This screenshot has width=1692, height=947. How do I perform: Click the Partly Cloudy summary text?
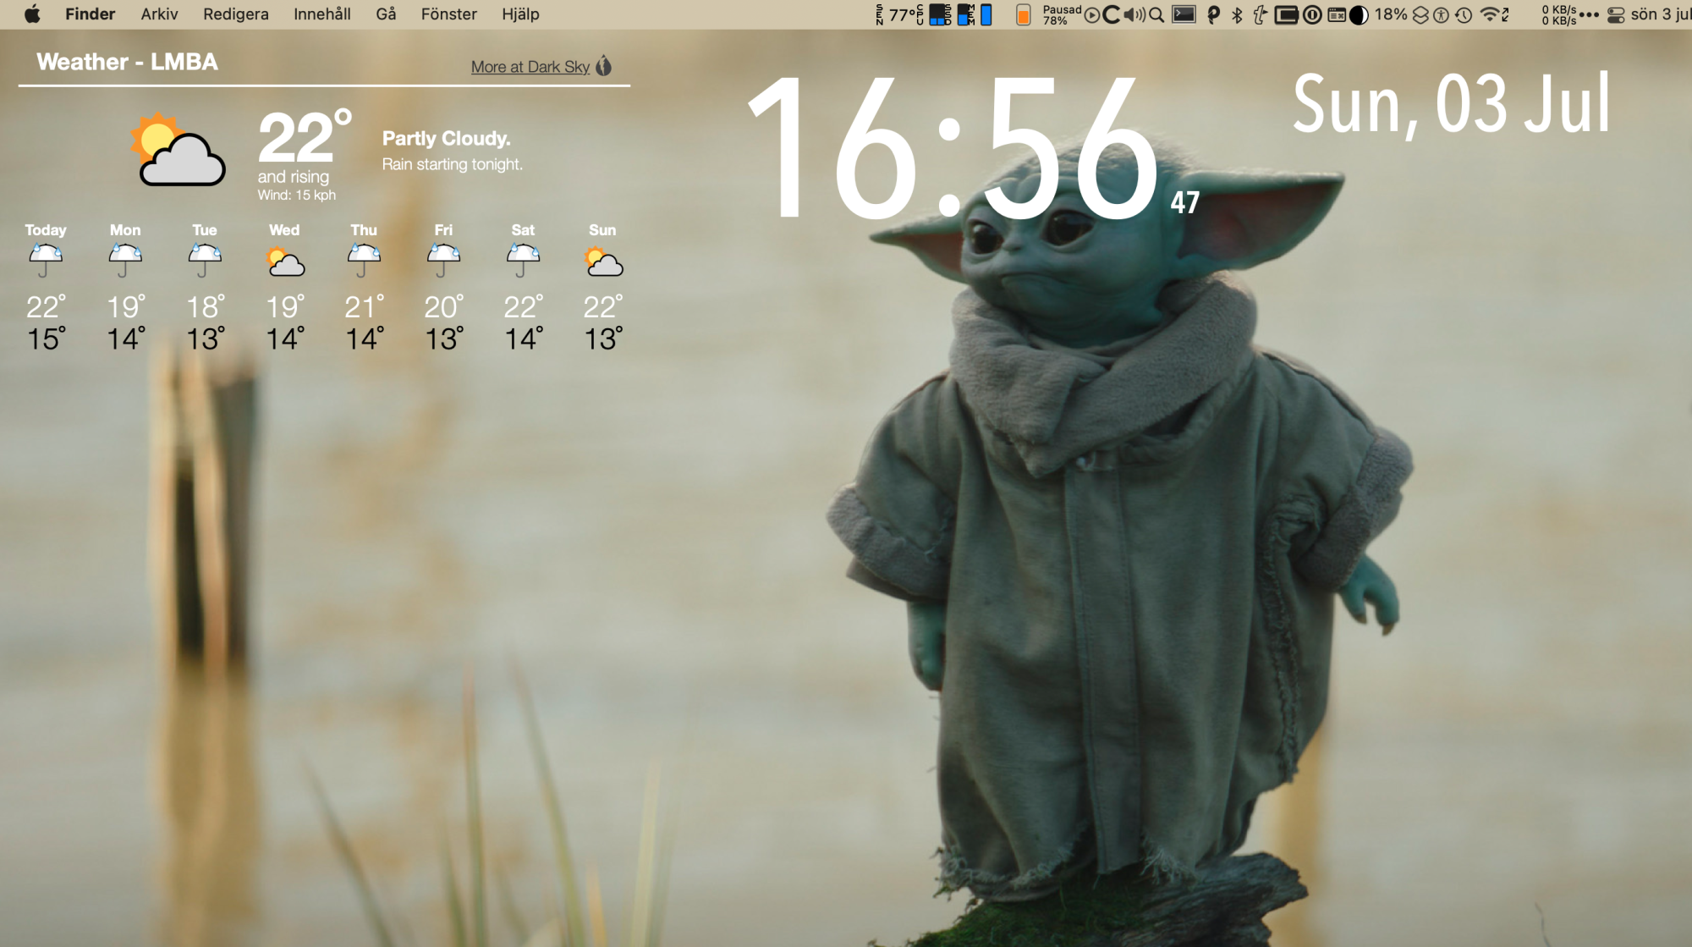[x=446, y=139]
